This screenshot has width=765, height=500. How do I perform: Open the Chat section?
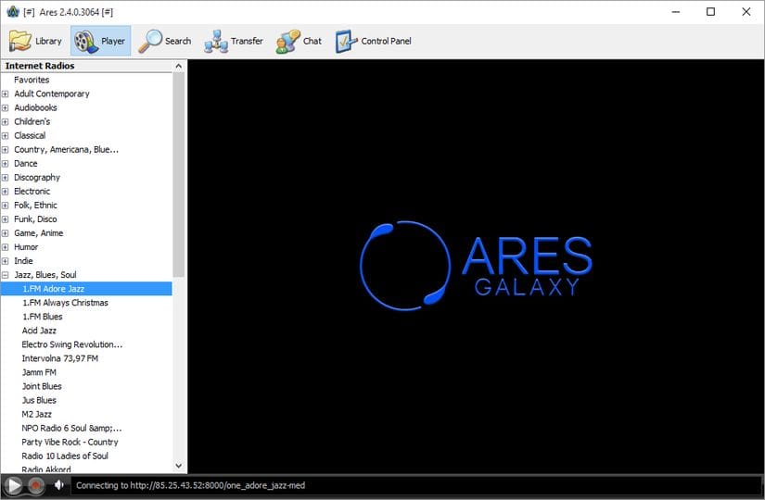300,41
